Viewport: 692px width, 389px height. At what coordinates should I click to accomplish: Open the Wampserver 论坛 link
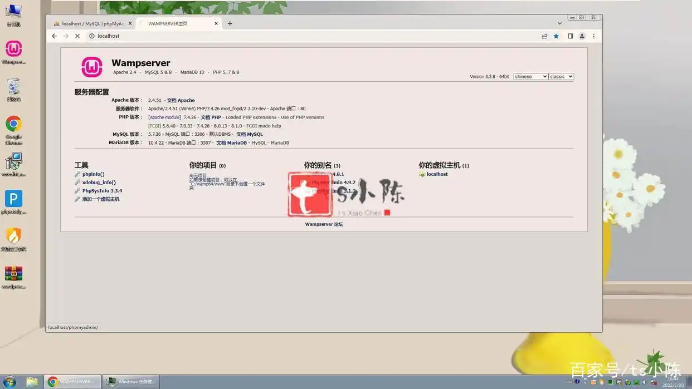coord(324,224)
